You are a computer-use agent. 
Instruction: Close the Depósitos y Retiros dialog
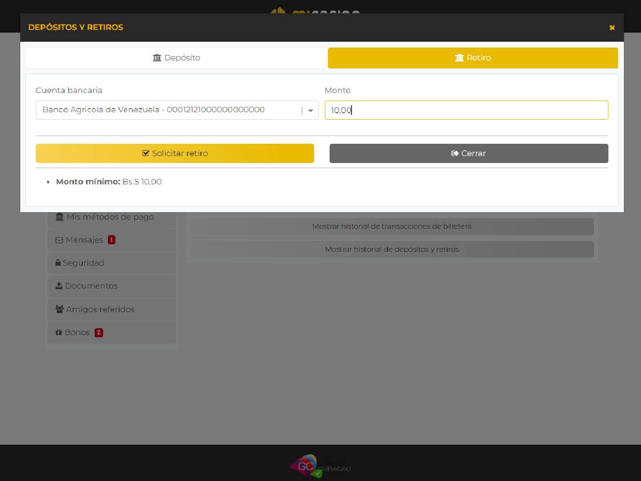click(x=612, y=27)
